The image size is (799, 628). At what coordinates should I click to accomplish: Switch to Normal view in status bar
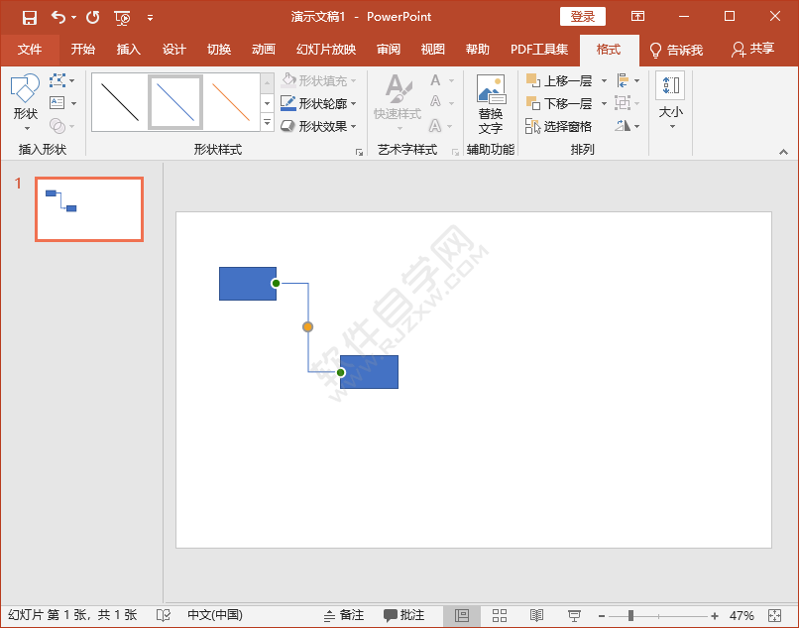click(462, 615)
